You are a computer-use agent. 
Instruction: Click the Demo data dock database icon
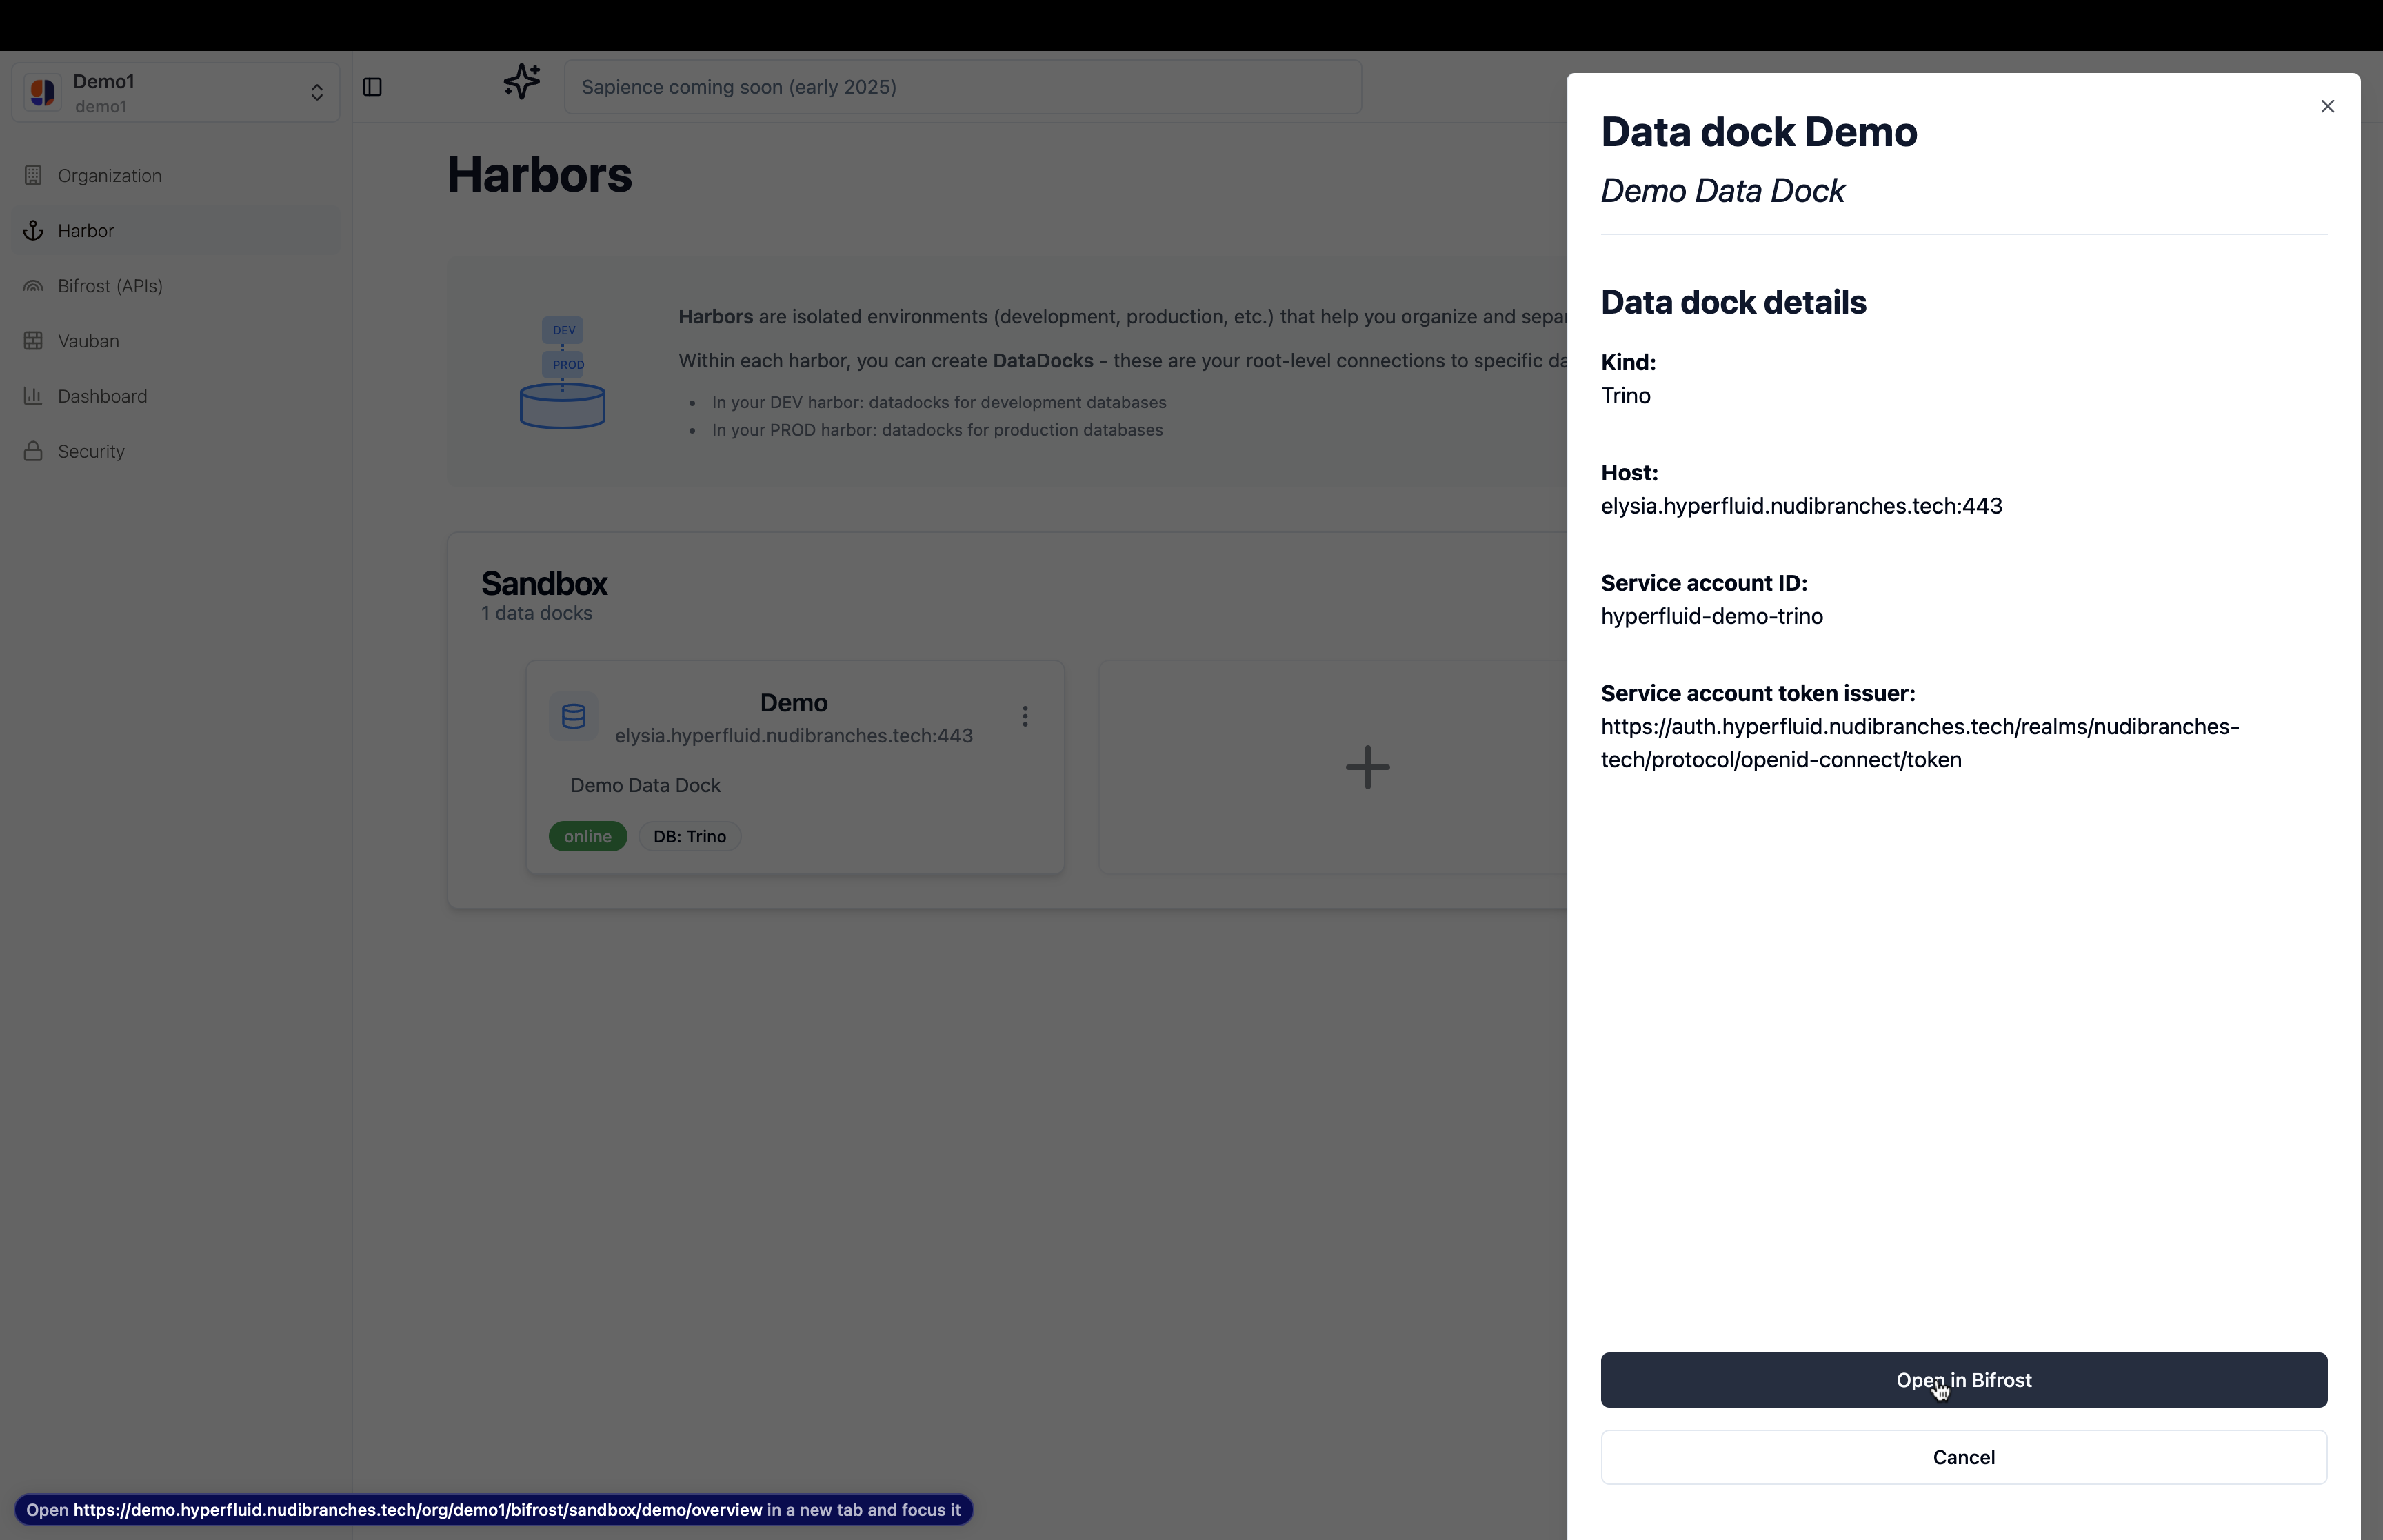pos(573,716)
